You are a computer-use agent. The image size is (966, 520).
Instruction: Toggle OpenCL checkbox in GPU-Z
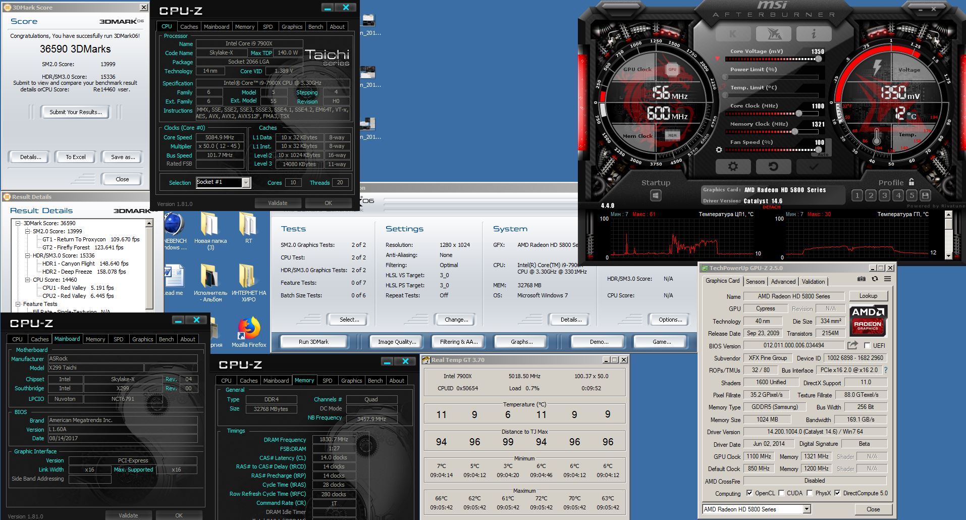[x=749, y=493]
